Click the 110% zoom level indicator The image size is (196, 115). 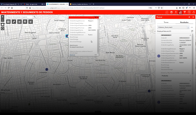pyautogui.click(x=150, y=8)
